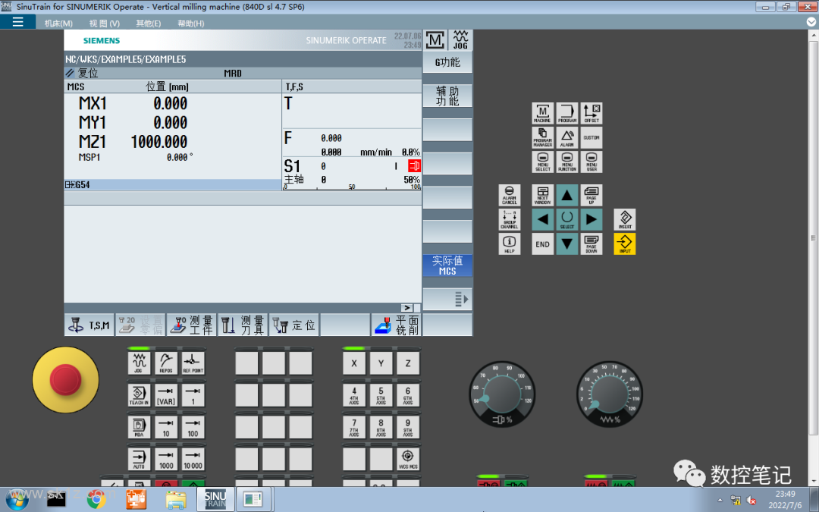Image resolution: width=819 pixels, height=512 pixels.
Task: Open the 视图(V) menu
Action: pos(105,23)
